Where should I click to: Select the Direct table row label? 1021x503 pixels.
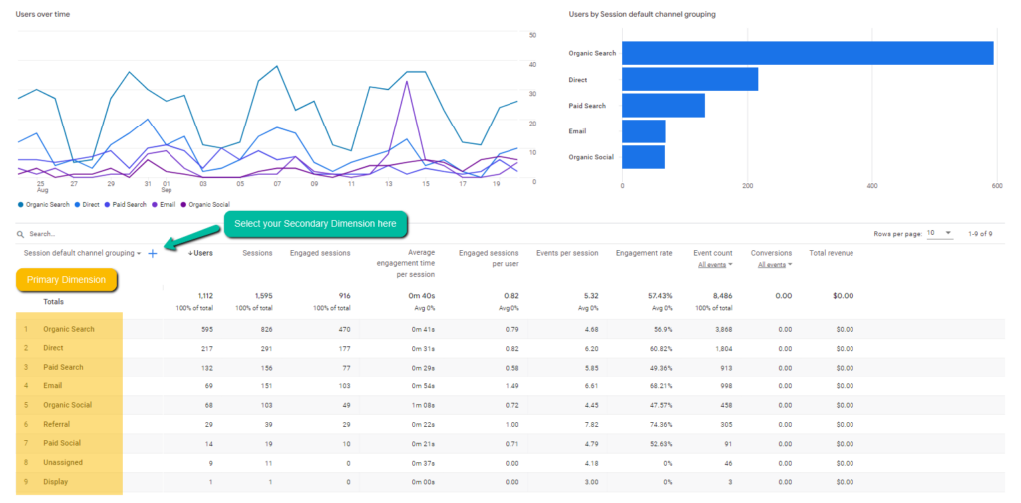pyautogui.click(x=53, y=348)
